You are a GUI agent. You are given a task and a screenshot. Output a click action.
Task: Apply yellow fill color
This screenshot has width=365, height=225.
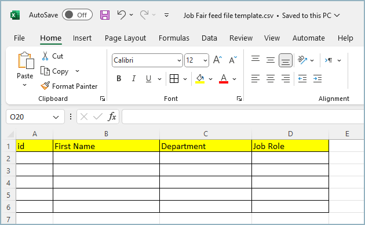(x=200, y=79)
